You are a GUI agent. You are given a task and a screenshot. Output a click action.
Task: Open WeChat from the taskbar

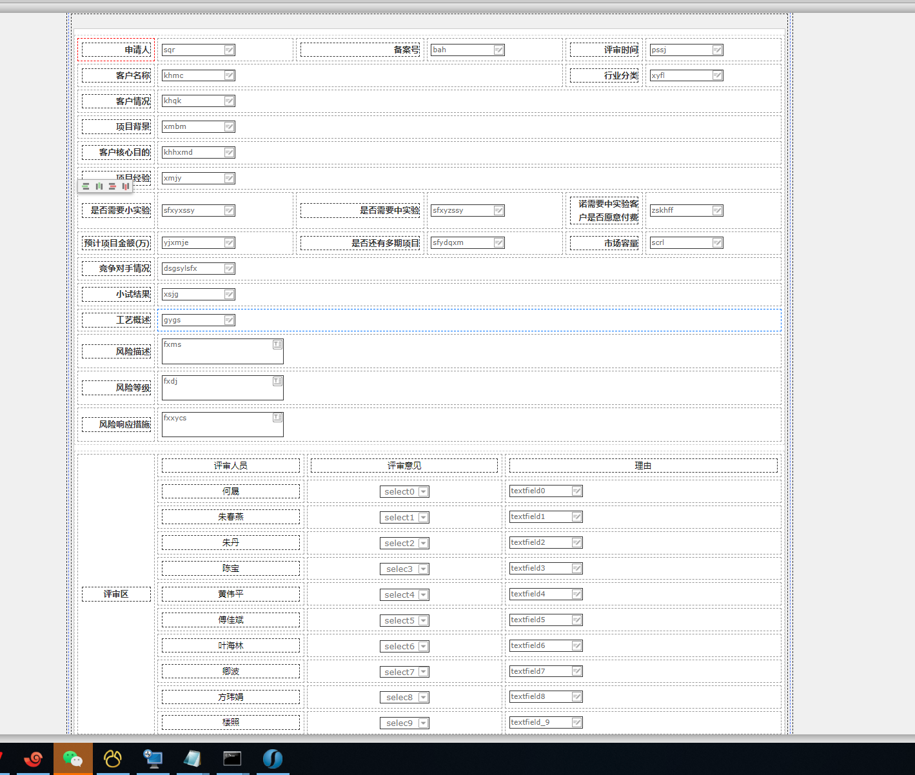73,759
